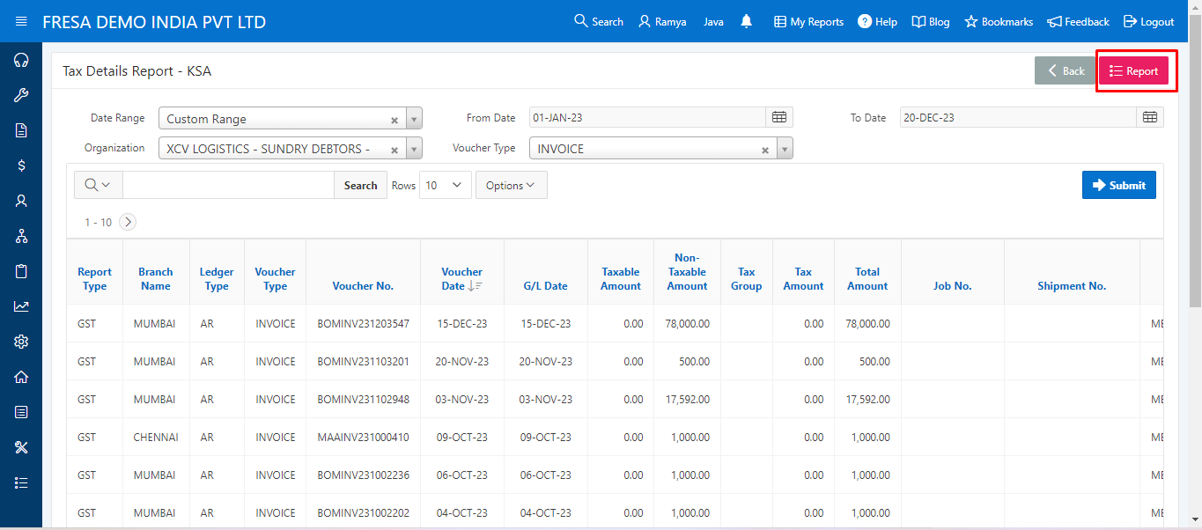Click the headset support icon in sidebar
This screenshot has width=1202, height=530.
coord(21,60)
